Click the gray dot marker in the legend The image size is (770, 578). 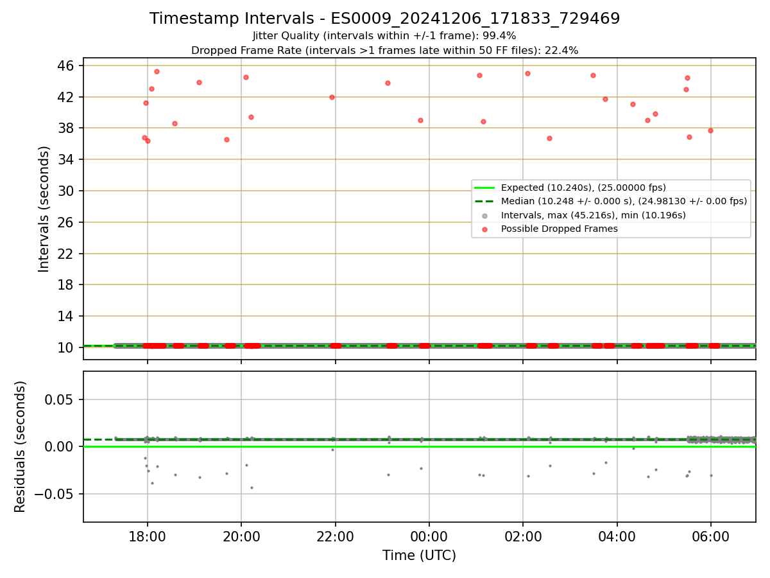coord(484,215)
